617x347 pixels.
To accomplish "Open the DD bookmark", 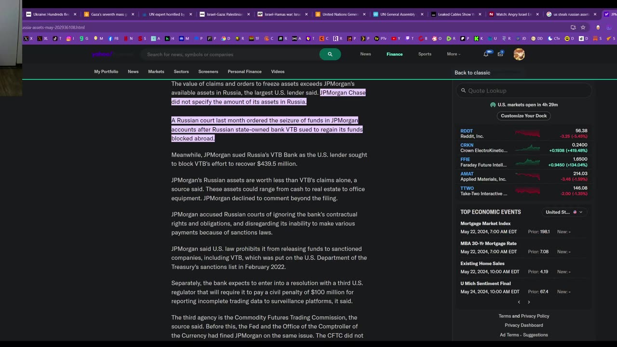I will 537,39.
